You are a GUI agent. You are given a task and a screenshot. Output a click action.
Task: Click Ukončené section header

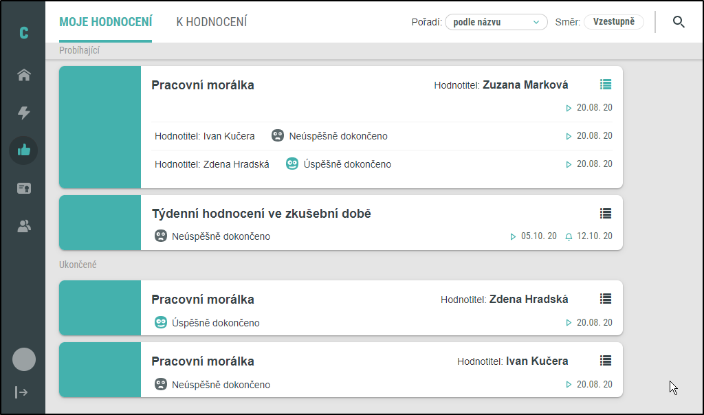point(78,265)
